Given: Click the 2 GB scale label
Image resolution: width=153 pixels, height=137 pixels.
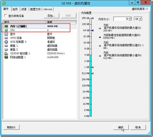Looking at the screenshot, I should coord(87,61).
